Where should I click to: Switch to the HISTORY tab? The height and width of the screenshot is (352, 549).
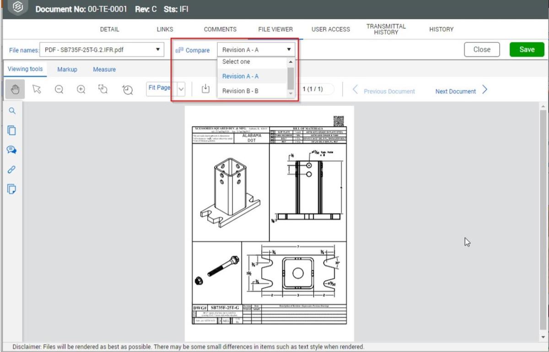[x=441, y=29]
